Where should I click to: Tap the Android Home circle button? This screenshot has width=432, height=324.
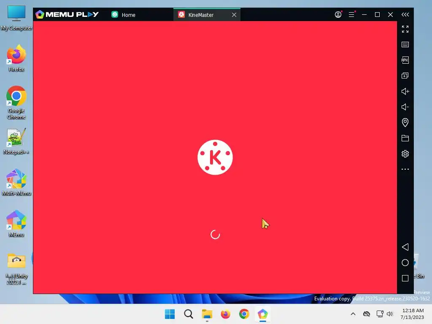click(405, 262)
